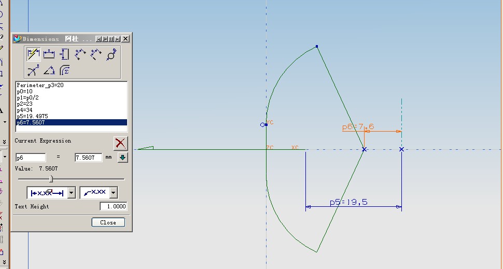Select the Inferred dimension tool

point(34,54)
